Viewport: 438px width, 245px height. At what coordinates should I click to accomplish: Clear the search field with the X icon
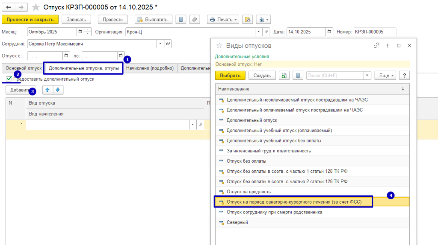tap(367, 76)
